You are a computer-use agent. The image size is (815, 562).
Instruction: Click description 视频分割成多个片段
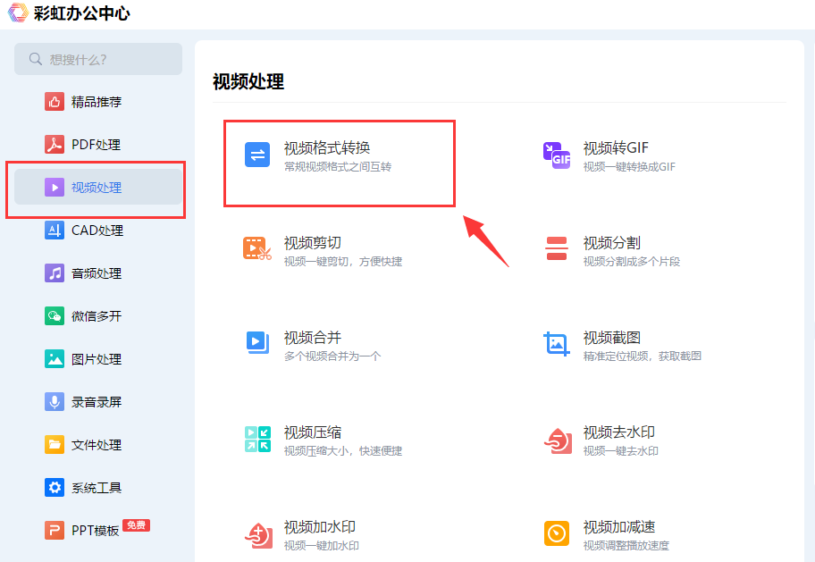pyautogui.click(x=632, y=262)
